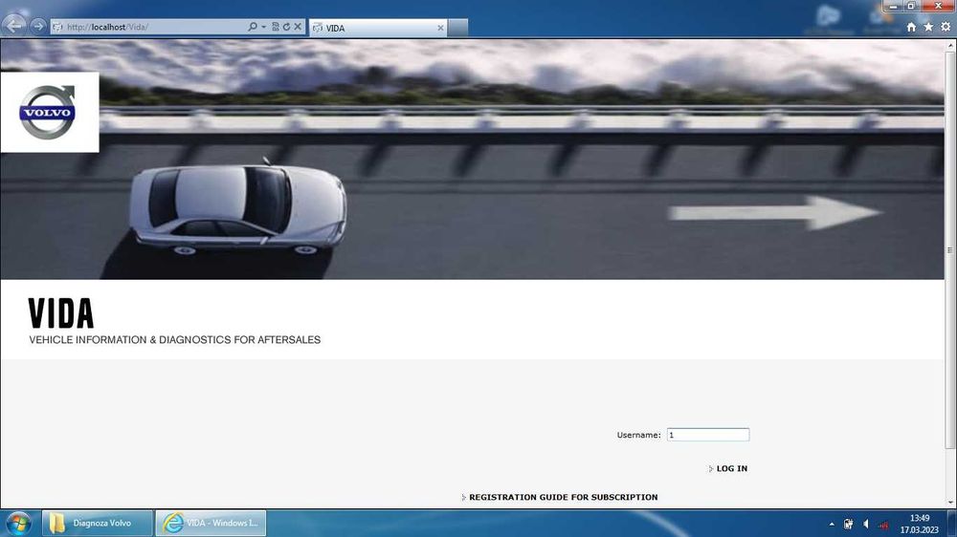This screenshot has height=537, width=957.
Task: Select VIDA Internet Explorer taskbar button
Action: click(211, 523)
